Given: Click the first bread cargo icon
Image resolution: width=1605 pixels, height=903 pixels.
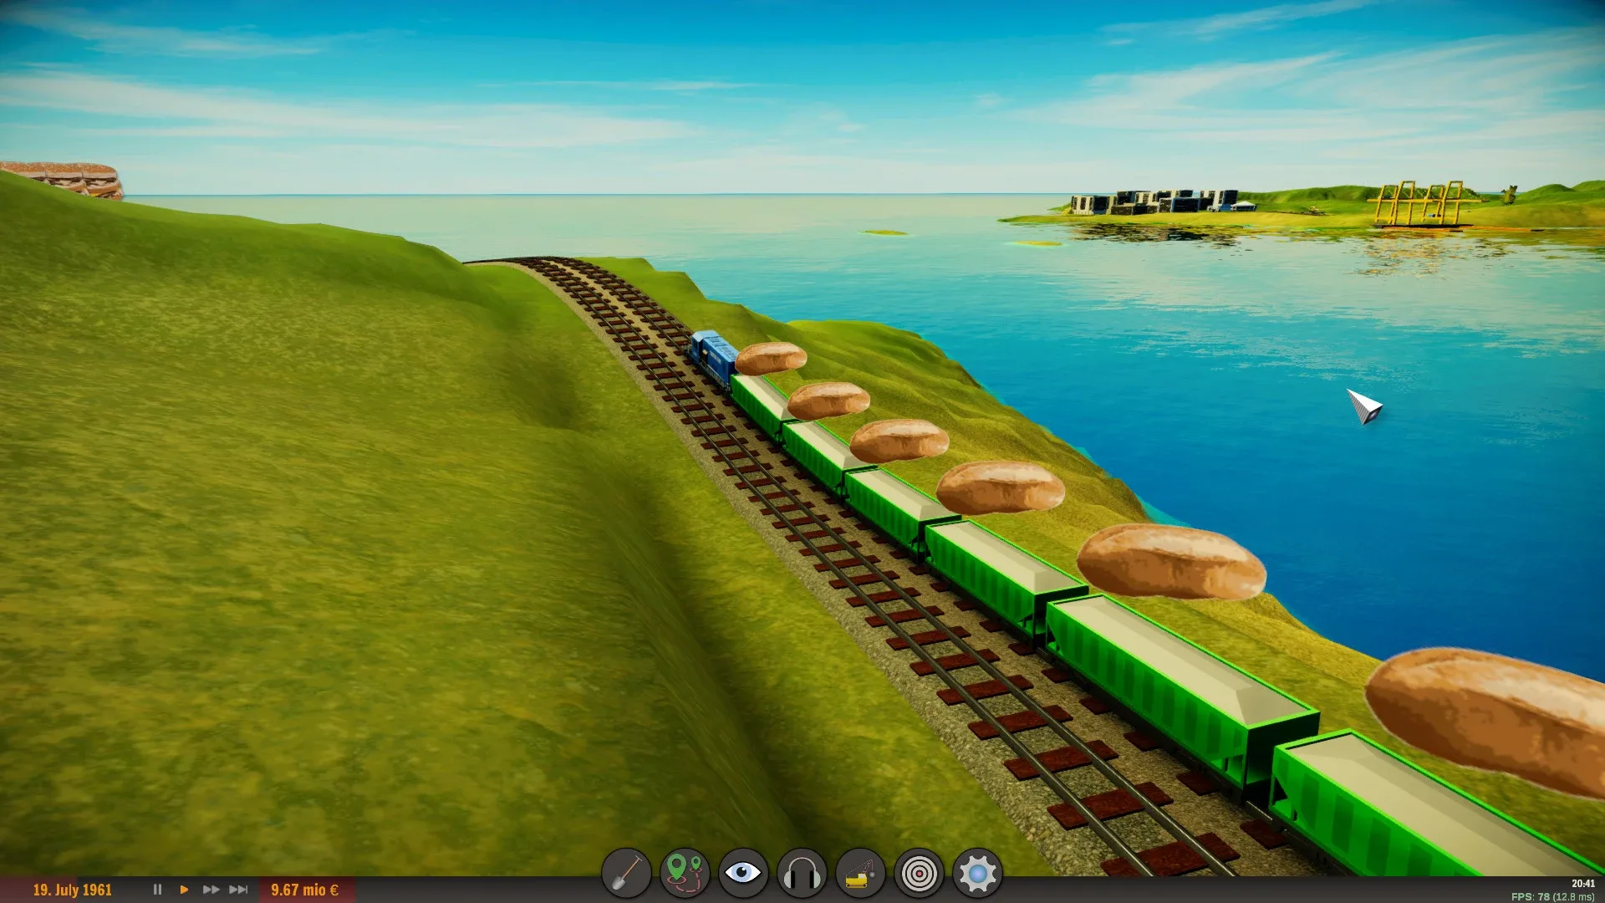Looking at the screenshot, I should (x=771, y=358).
